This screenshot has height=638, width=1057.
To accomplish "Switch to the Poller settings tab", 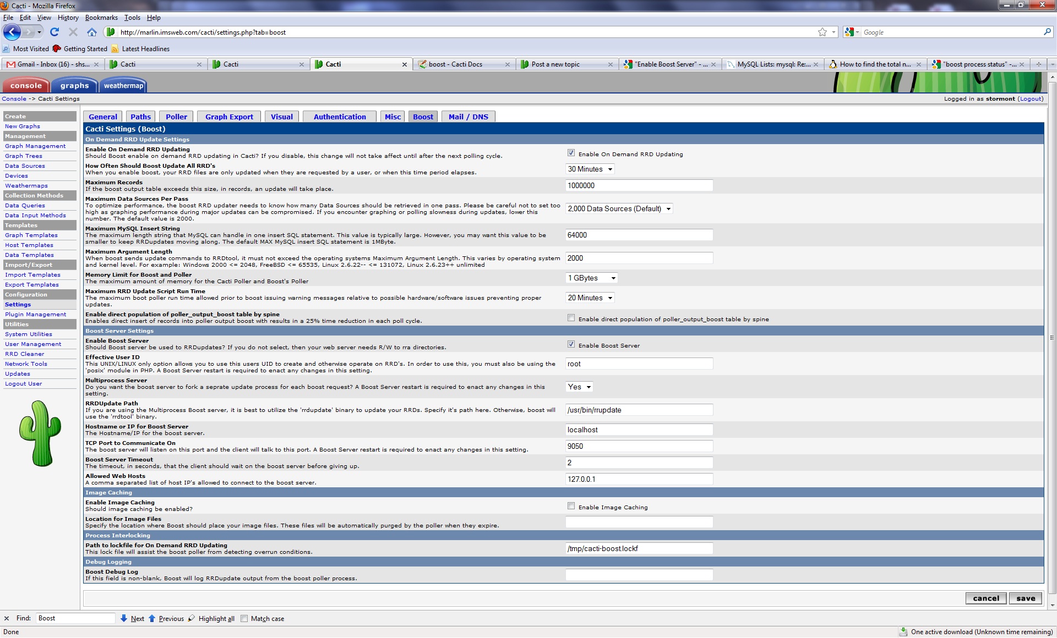I will tap(176, 117).
